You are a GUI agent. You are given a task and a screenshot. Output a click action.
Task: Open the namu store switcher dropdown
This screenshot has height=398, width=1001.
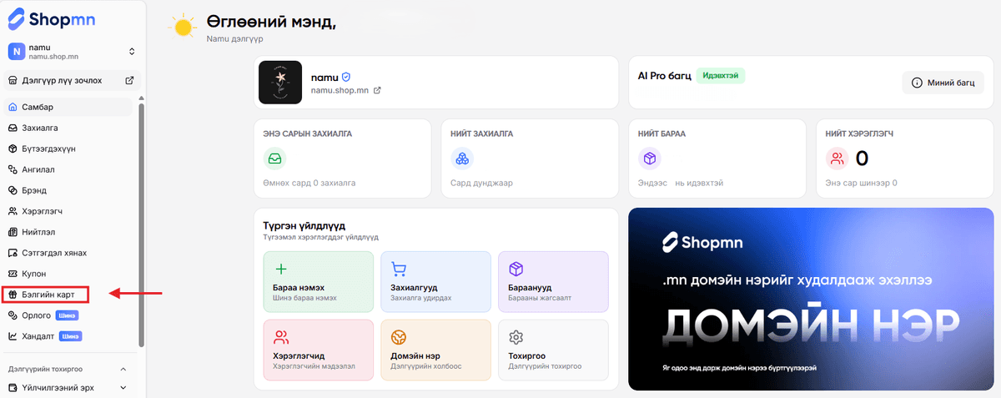[x=131, y=52]
